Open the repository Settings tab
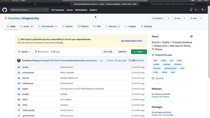The height and width of the screenshot is (118, 210). 146,26
